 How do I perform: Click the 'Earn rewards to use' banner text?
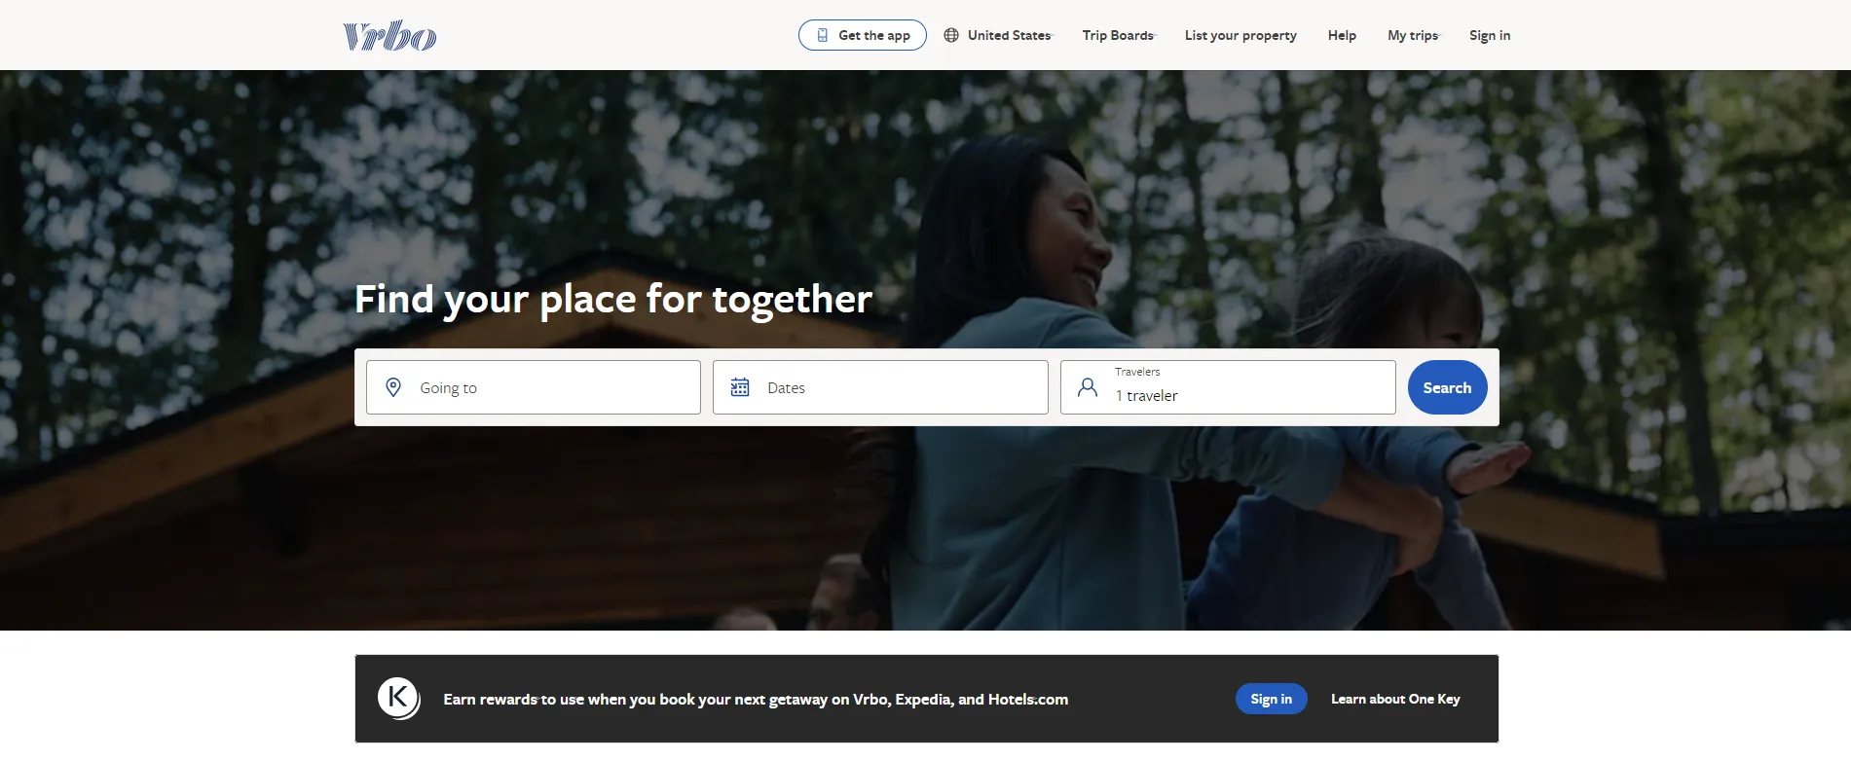pyautogui.click(x=756, y=699)
